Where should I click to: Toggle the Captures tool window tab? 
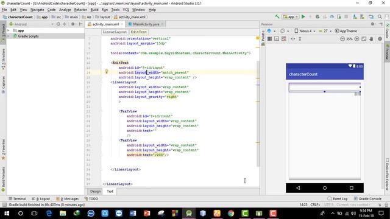click(3, 85)
